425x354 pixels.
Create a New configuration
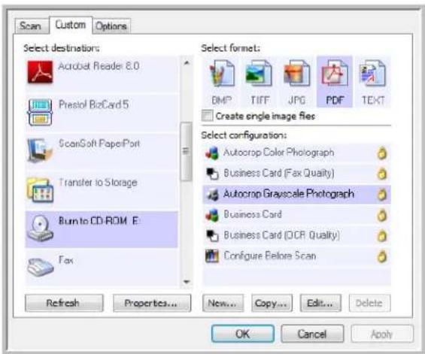click(x=223, y=303)
